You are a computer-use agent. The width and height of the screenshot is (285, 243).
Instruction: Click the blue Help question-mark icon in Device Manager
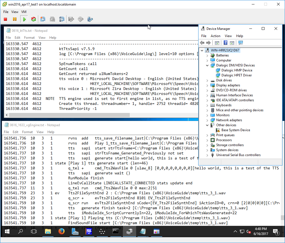tap(225, 43)
